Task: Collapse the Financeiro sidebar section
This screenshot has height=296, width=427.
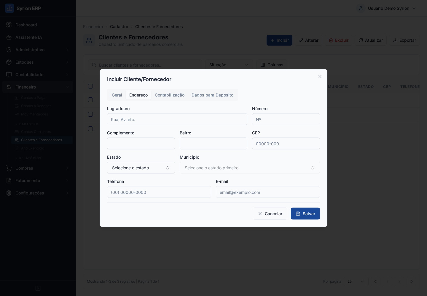Action: pyautogui.click(x=38, y=87)
